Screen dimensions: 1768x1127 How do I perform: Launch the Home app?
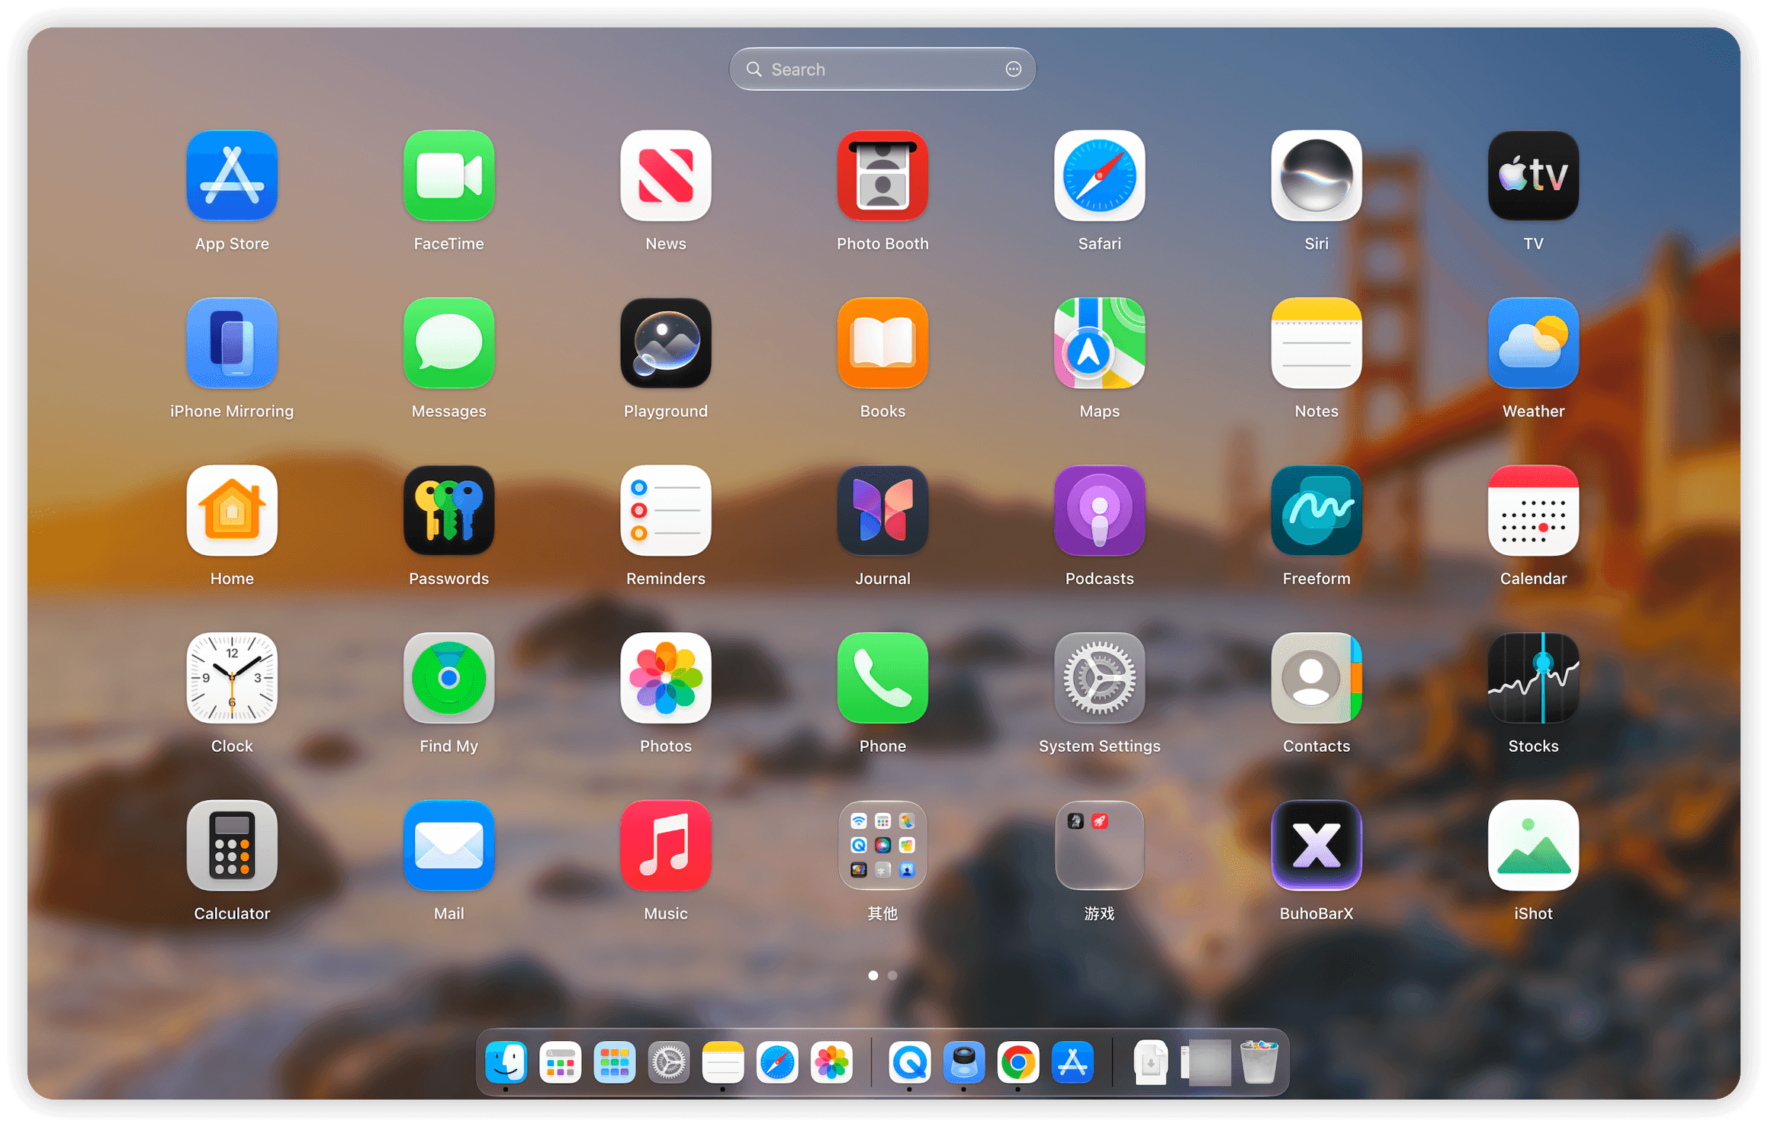tap(232, 510)
